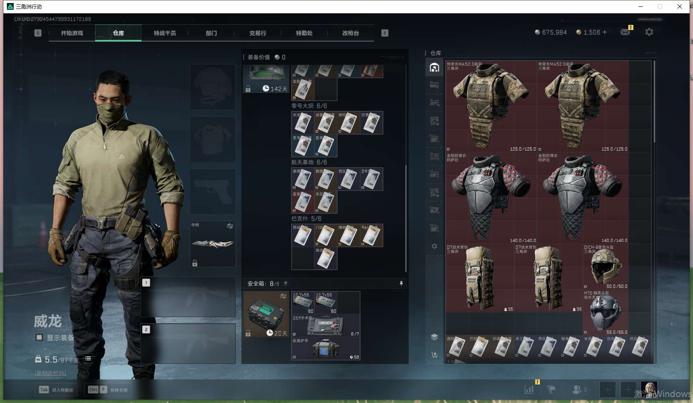Click the warehouse vertical scrollbar
Screen dimensions: 693x403
(x=654, y=102)
